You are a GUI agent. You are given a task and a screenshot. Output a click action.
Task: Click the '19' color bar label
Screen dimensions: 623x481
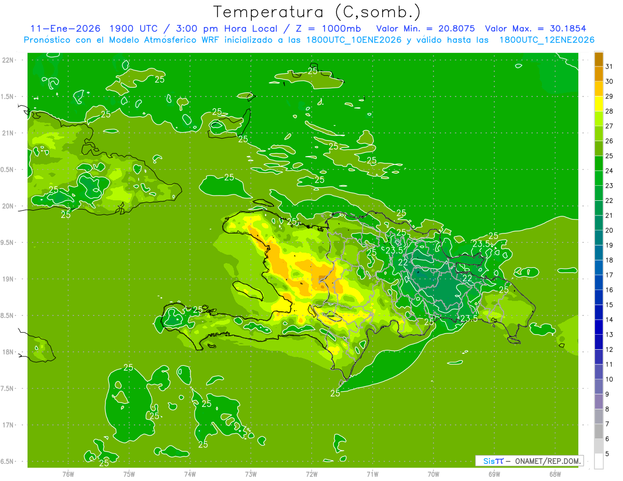pos(609,245)
